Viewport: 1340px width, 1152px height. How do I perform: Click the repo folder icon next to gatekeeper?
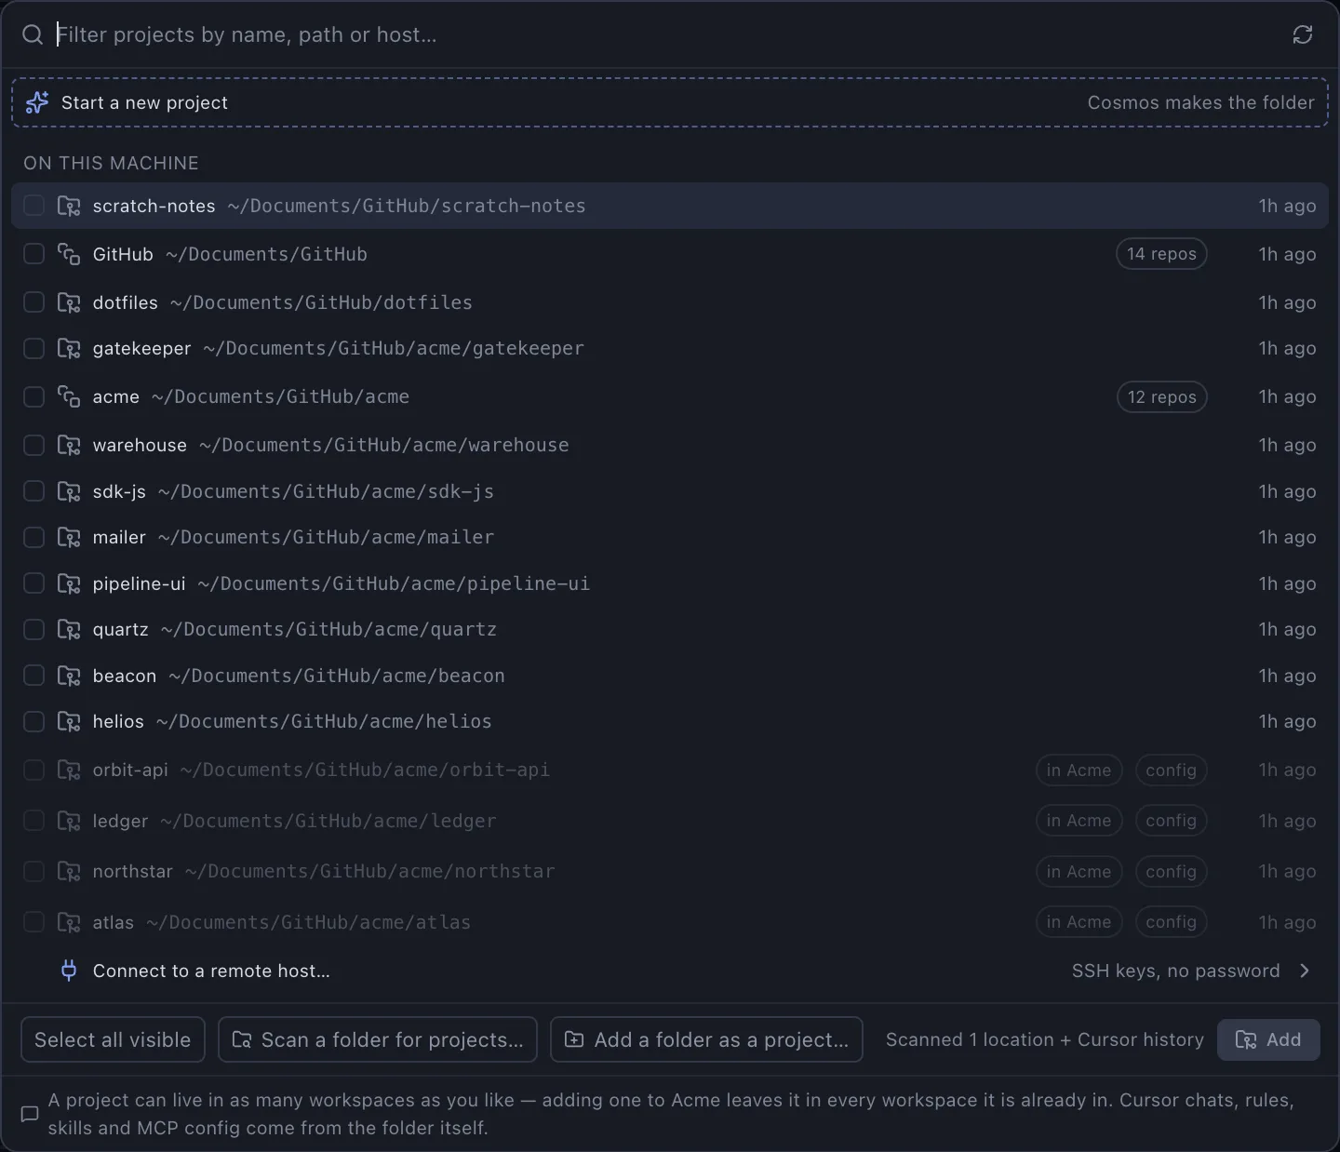[x=69, y=348]
